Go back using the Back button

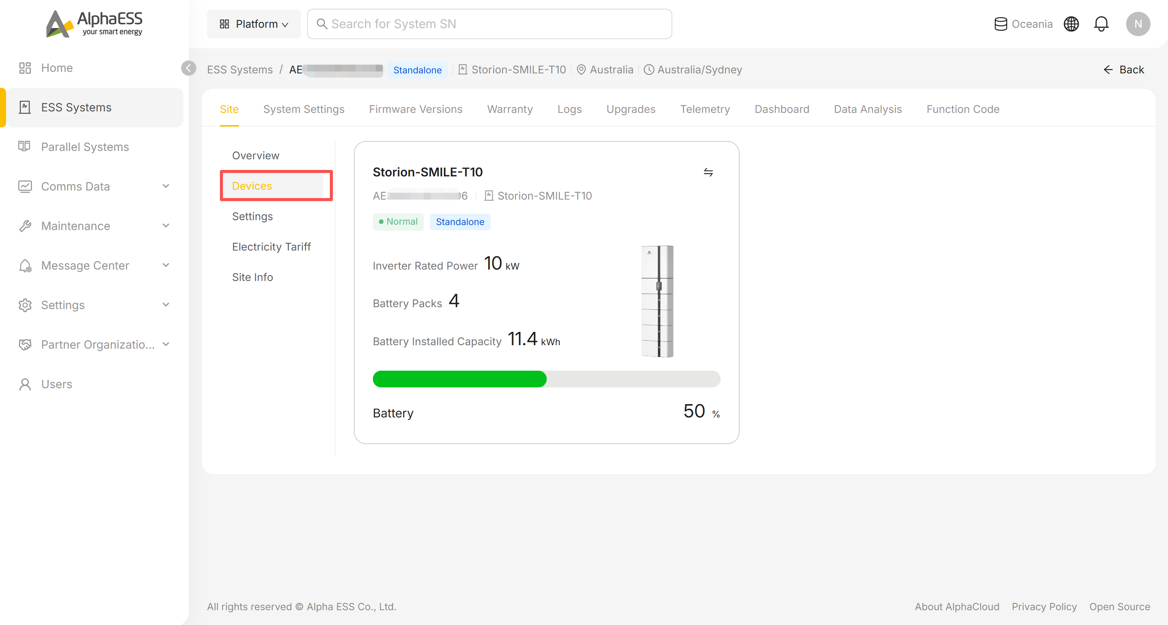[x=1123, y=70]
